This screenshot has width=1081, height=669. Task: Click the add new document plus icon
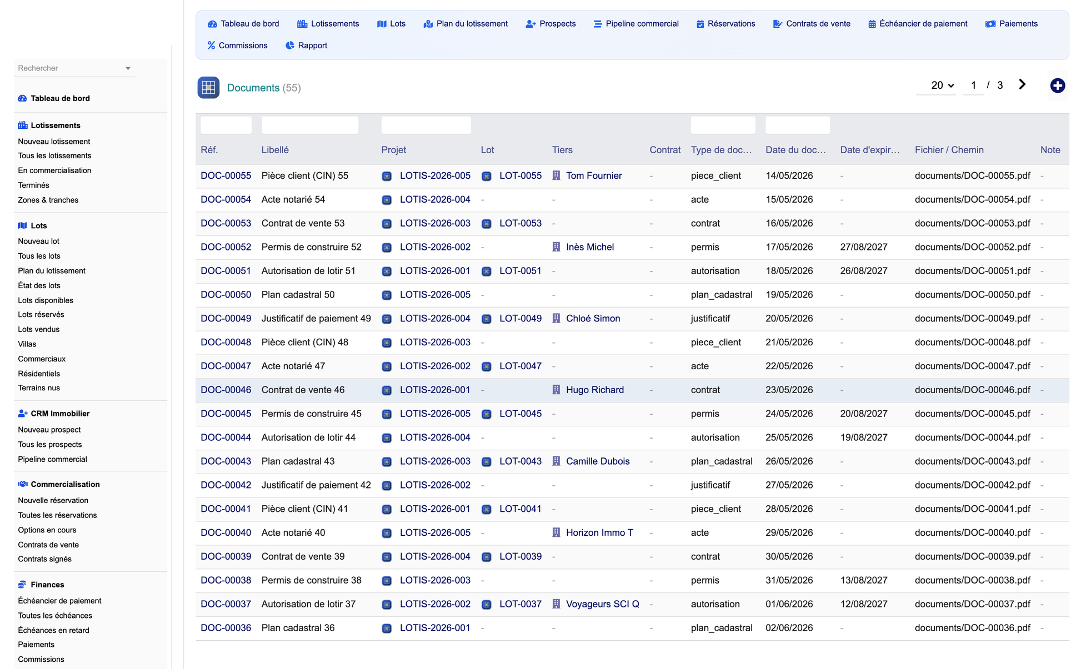click(1057, 85)
